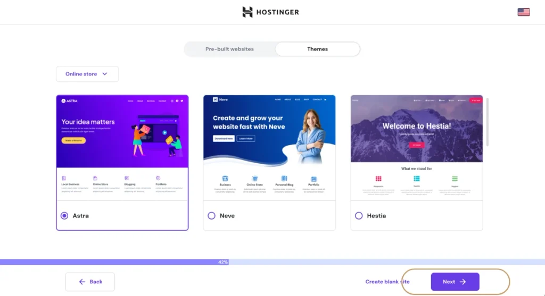545x296 pixels.
Task: Switch to Pre-built websites tab
Action: [229, 49]
